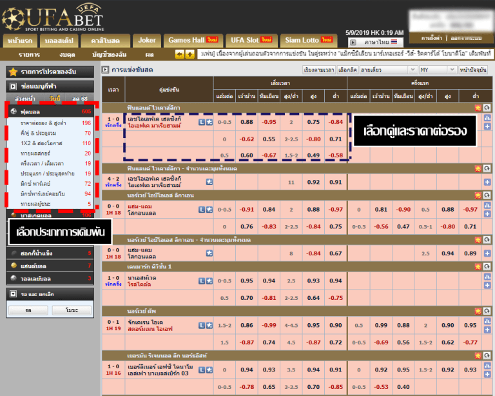Star the corners-total เอชไอเอฟเค เฮลซิงกิ 4-2 match
This screenshot has height=396, width=495.
tap(209, 182)
